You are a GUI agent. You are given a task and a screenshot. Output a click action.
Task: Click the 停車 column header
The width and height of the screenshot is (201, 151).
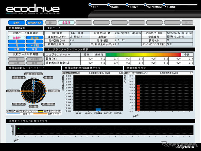tap(87, 55)
